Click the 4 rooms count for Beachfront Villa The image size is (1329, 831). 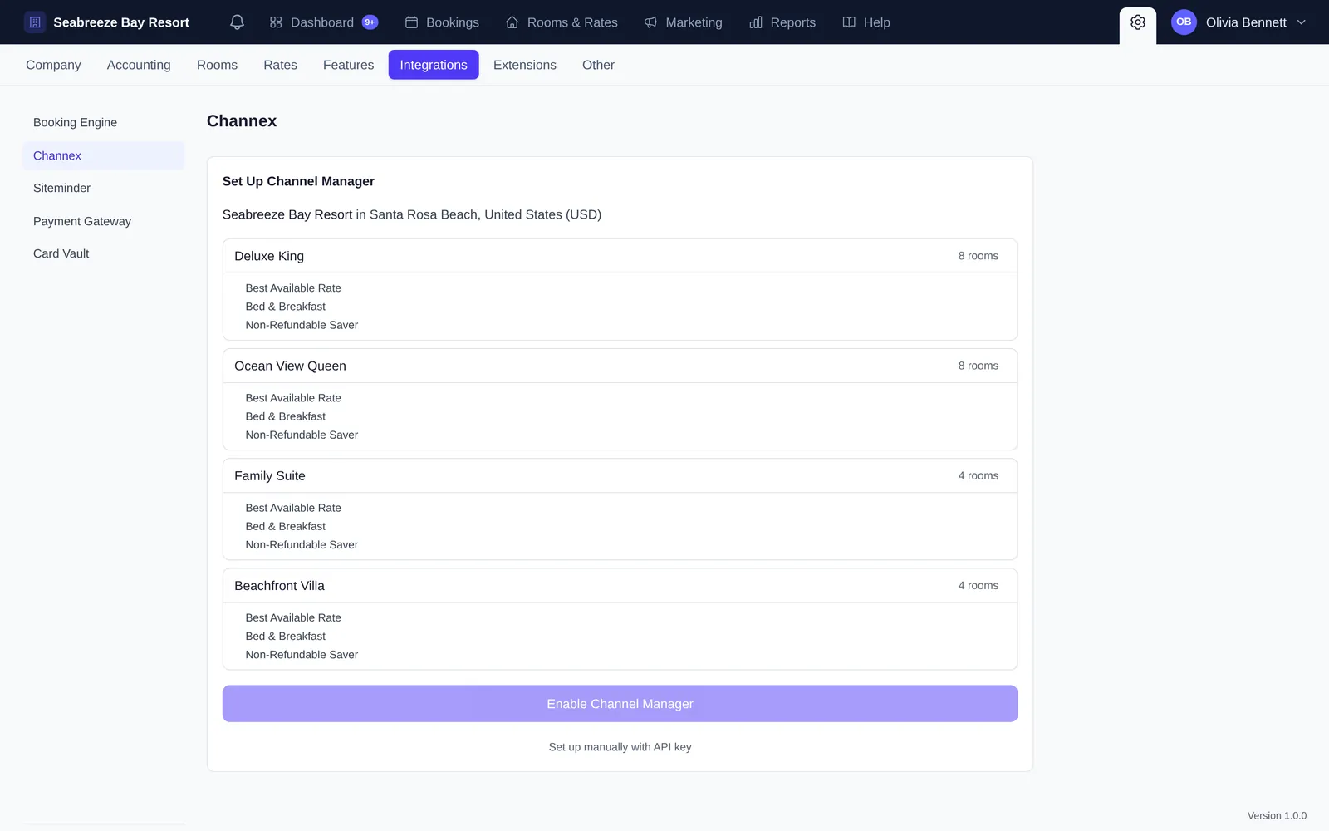[x=978, y=586]
